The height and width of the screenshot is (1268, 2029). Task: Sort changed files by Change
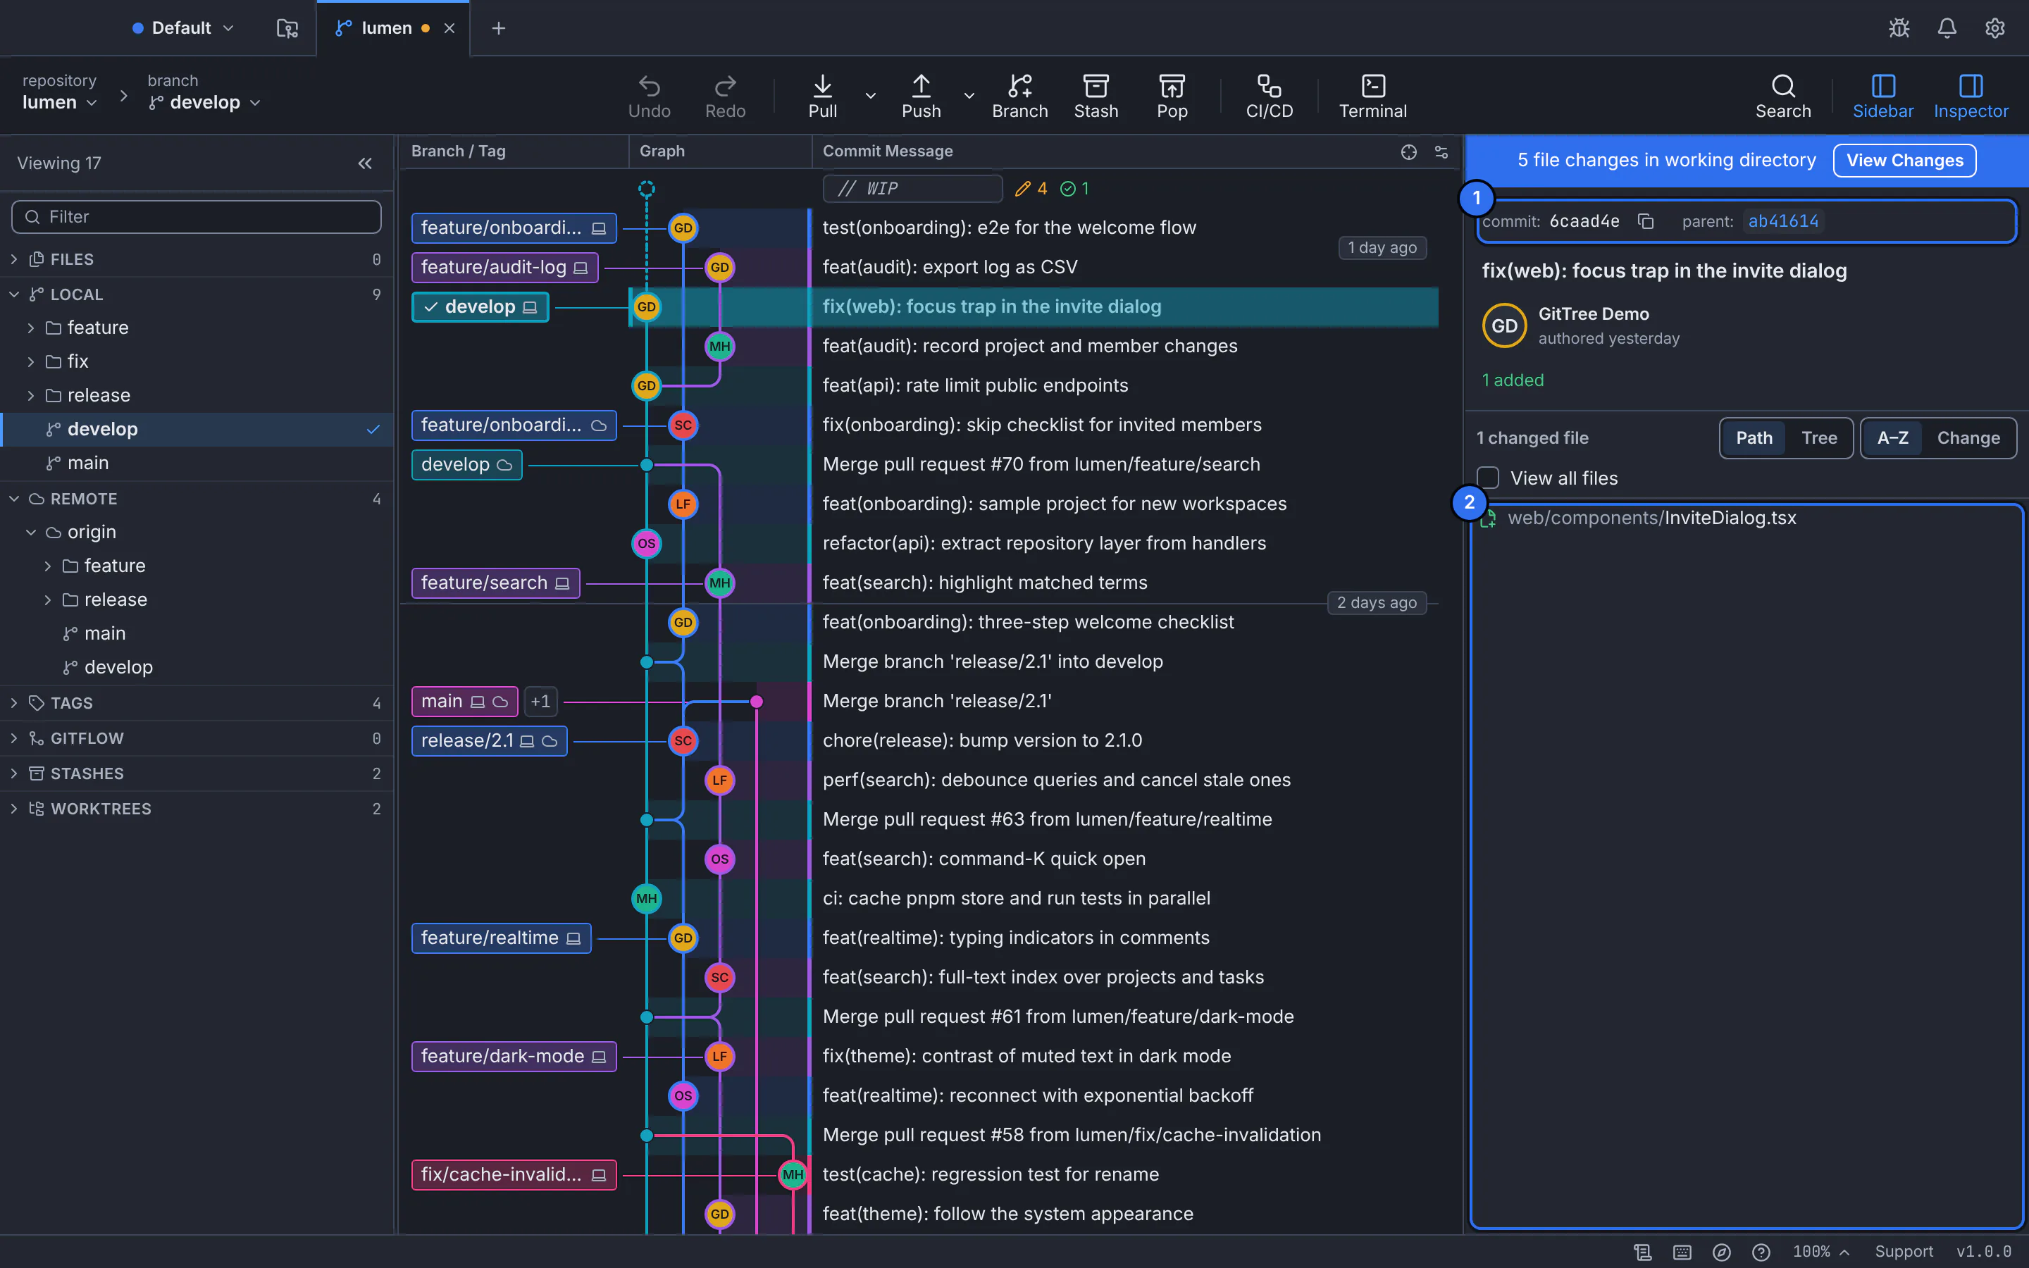pyautogui.click(x=1968, y=437)
